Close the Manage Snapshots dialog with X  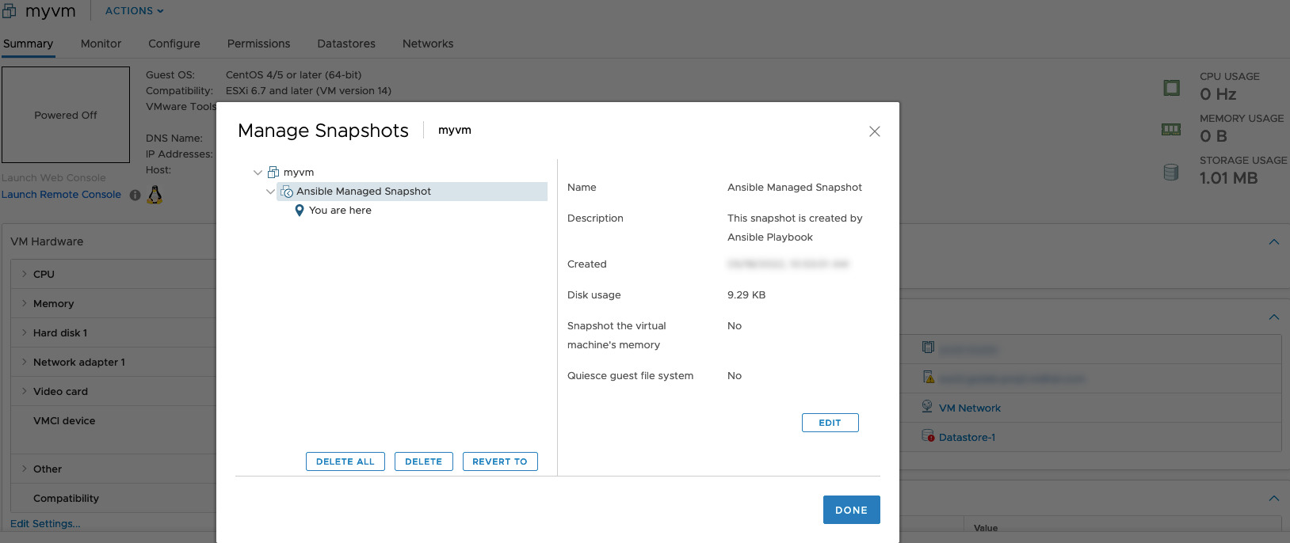click(x=875, y=131)
